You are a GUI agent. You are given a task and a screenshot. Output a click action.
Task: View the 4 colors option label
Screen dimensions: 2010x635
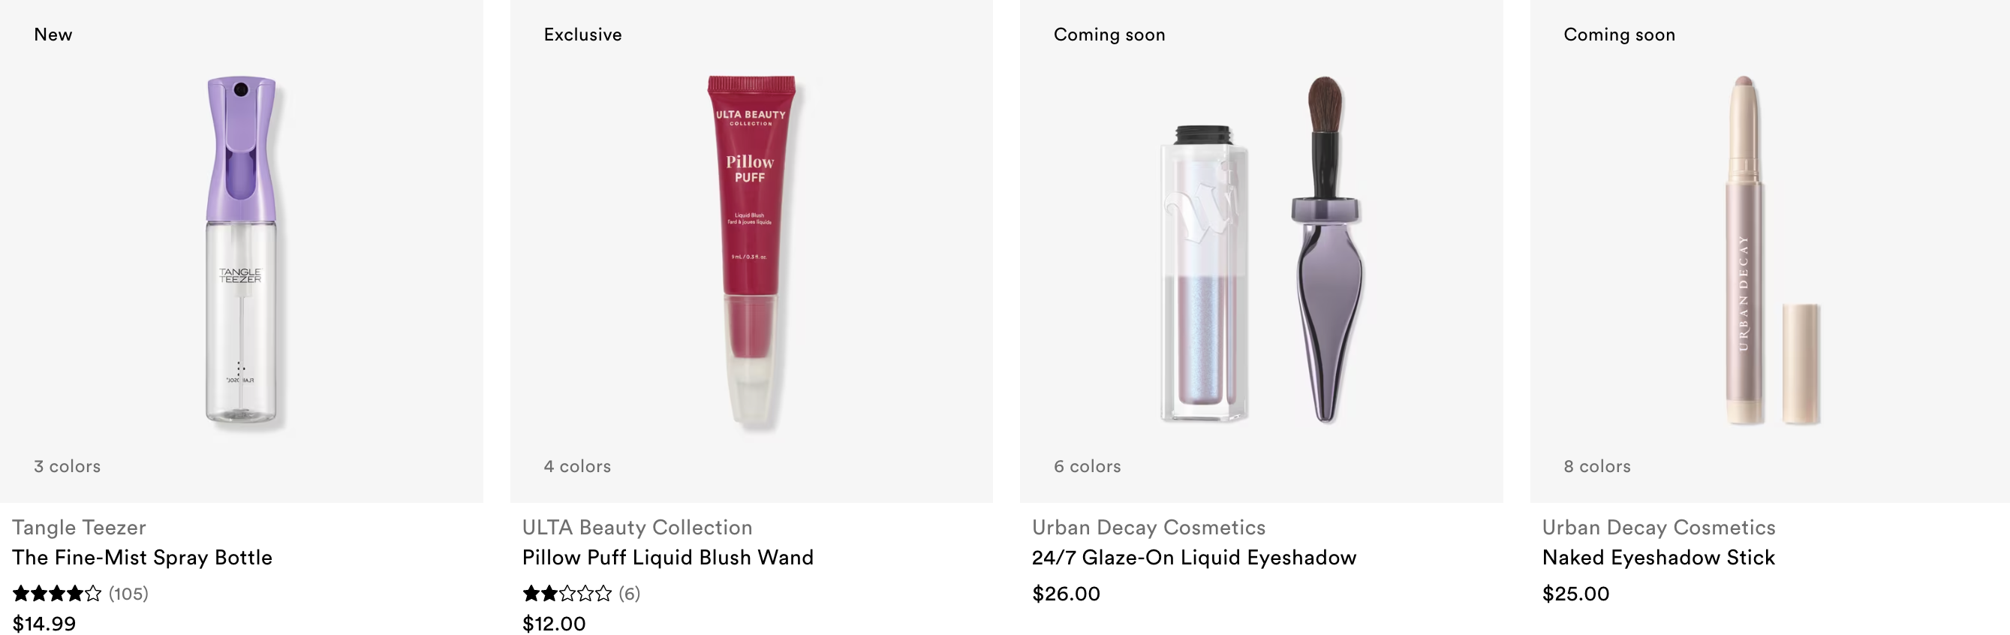[x=577, y=465]
